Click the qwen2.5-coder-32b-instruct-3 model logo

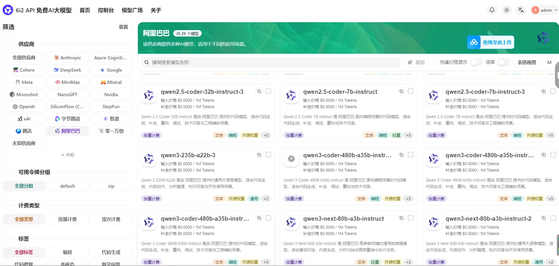[149, 95]
